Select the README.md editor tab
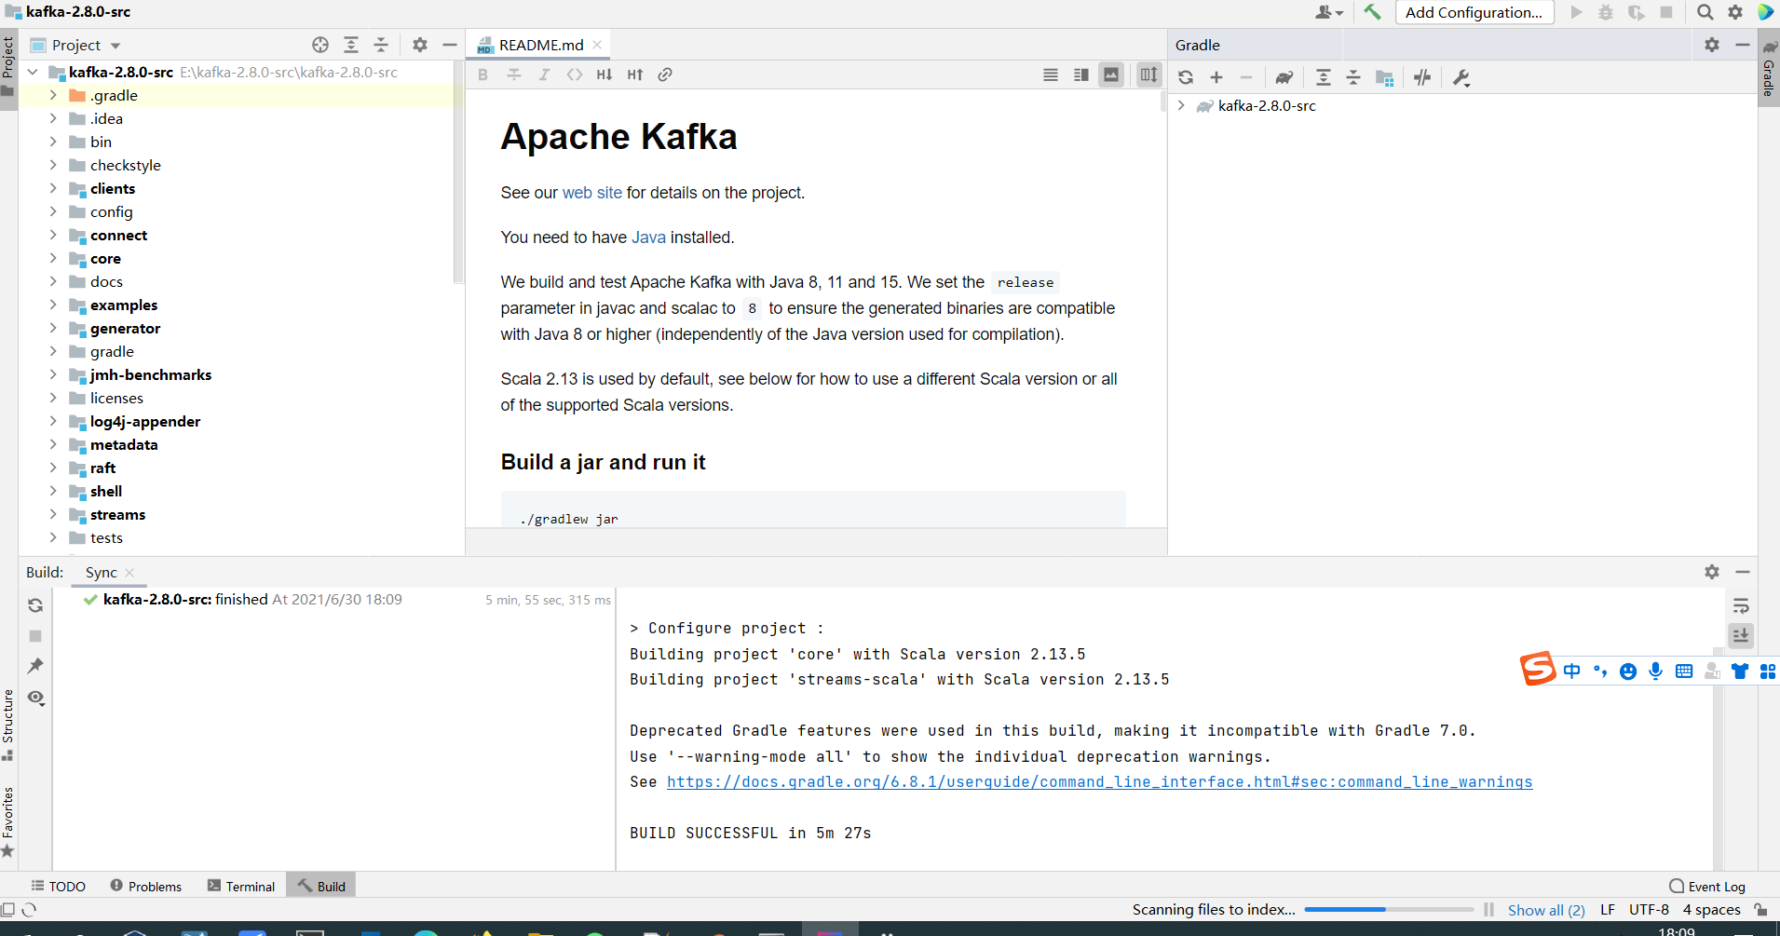Image resolution: width=1780 pixels, height=936 pixels. 540,45
